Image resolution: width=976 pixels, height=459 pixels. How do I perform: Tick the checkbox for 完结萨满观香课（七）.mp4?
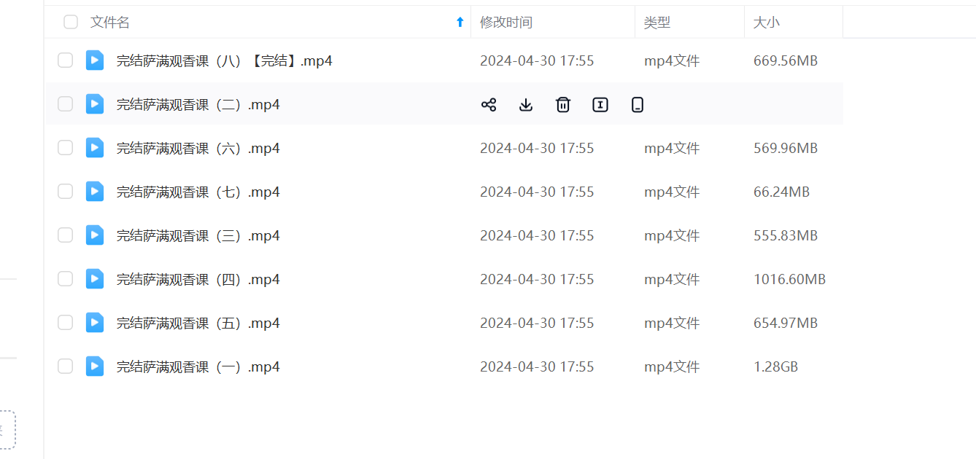point(66,192)
